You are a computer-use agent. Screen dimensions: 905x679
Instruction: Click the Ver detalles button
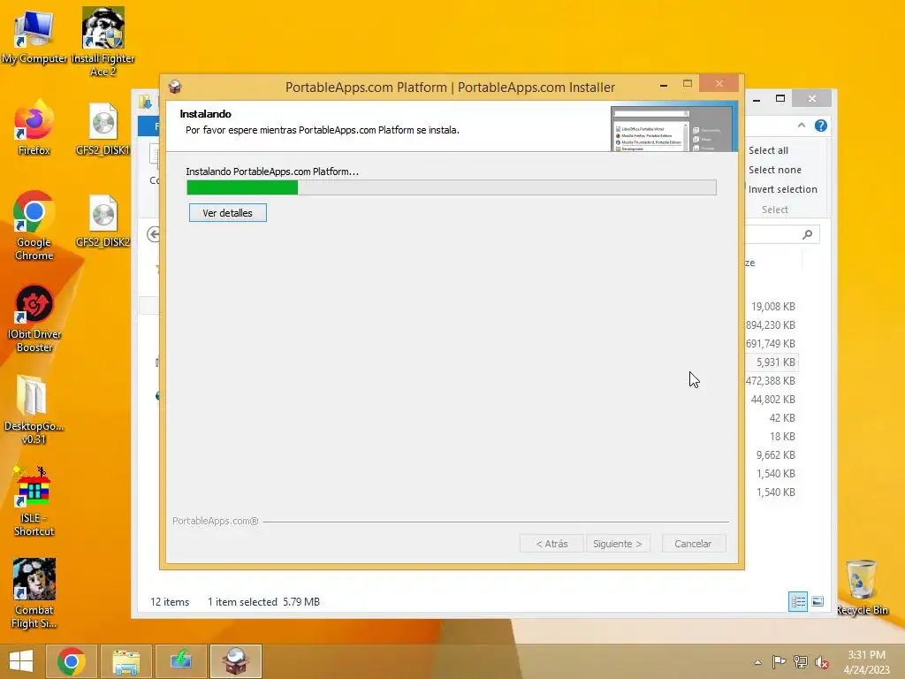click(x=227, y=212)
